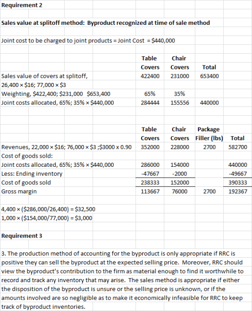Select total ending inventory -49667
This screenshot has width=252, height=311.
pyautogui.click(x=238, y=174)
